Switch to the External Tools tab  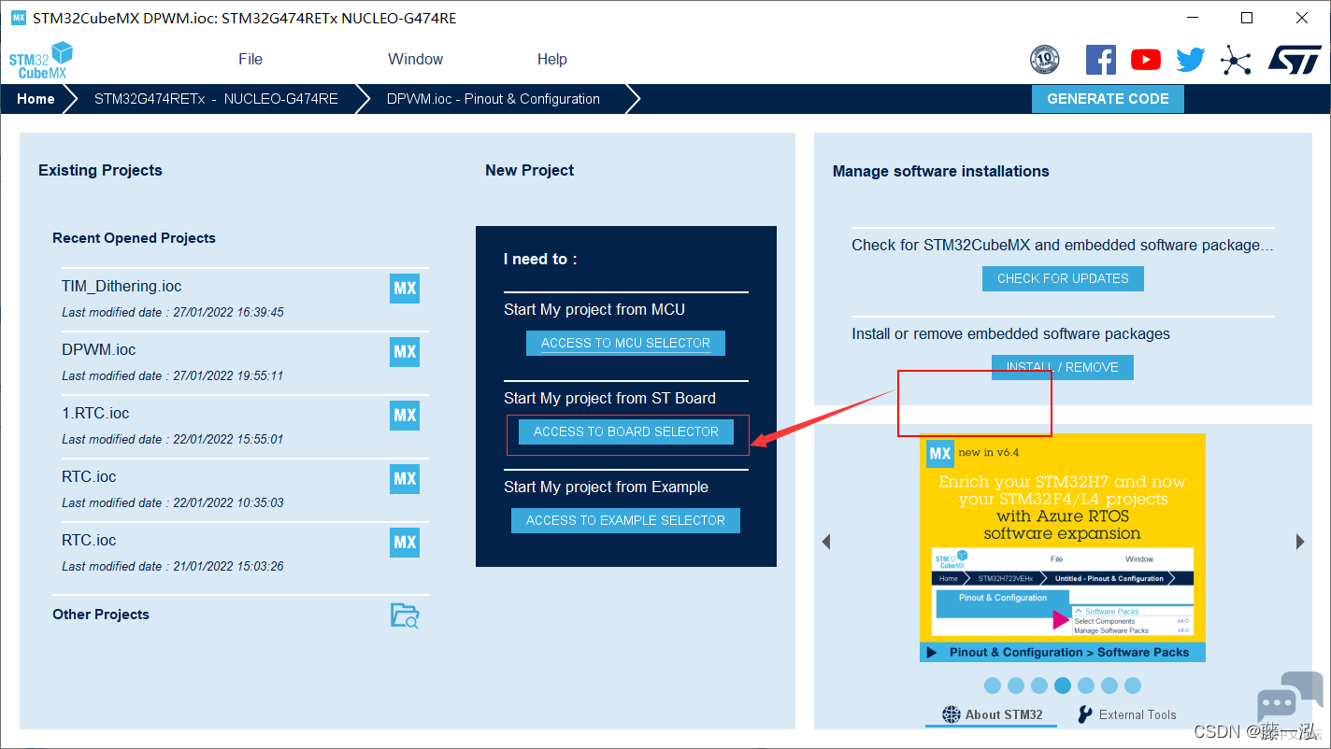[1126, 714]
